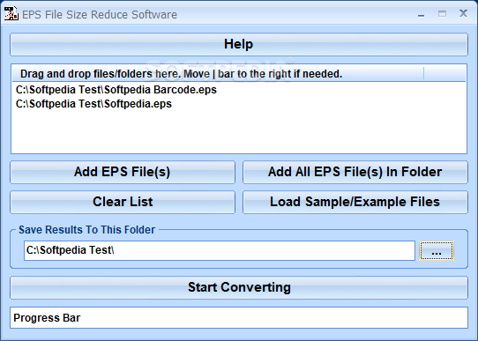The width and height of the screenshot is (478, 341).
Task: Open the Help button
Action: 239,44
